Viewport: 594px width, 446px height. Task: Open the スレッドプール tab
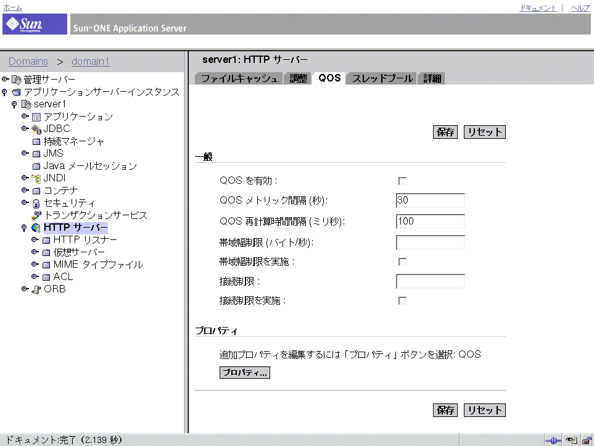pyautogui.click(x=382, y=78)
